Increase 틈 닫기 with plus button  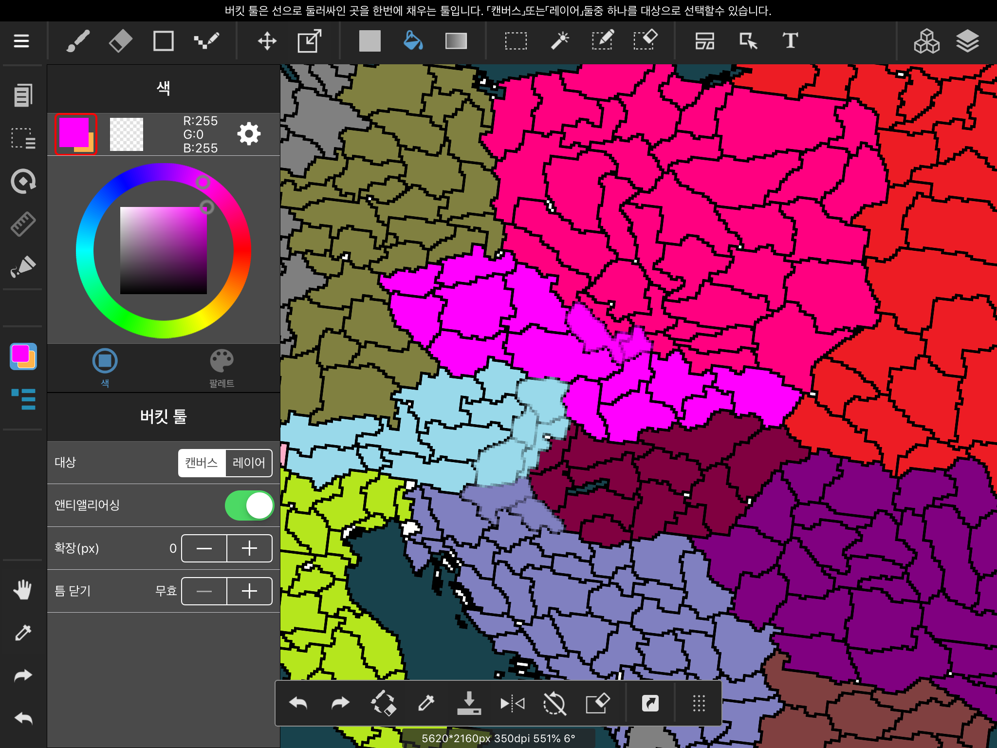coord(249,591)
